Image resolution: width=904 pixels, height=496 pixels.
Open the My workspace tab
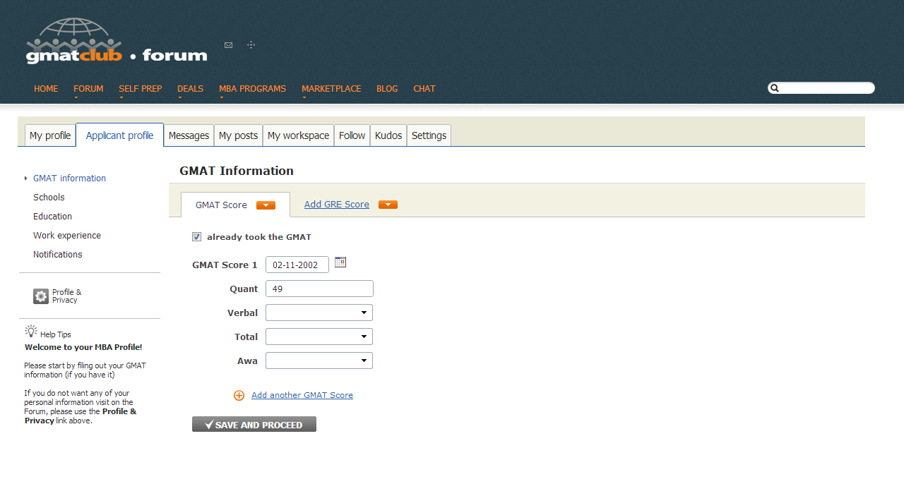click(x=298, y=135)
